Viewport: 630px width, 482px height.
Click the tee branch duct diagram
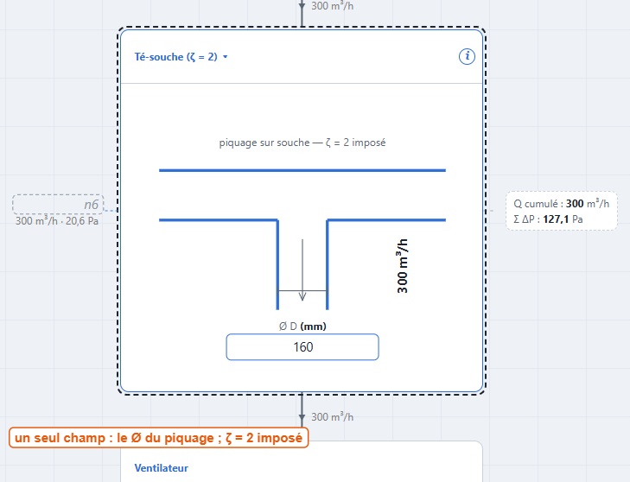click(x=302, y=239)
